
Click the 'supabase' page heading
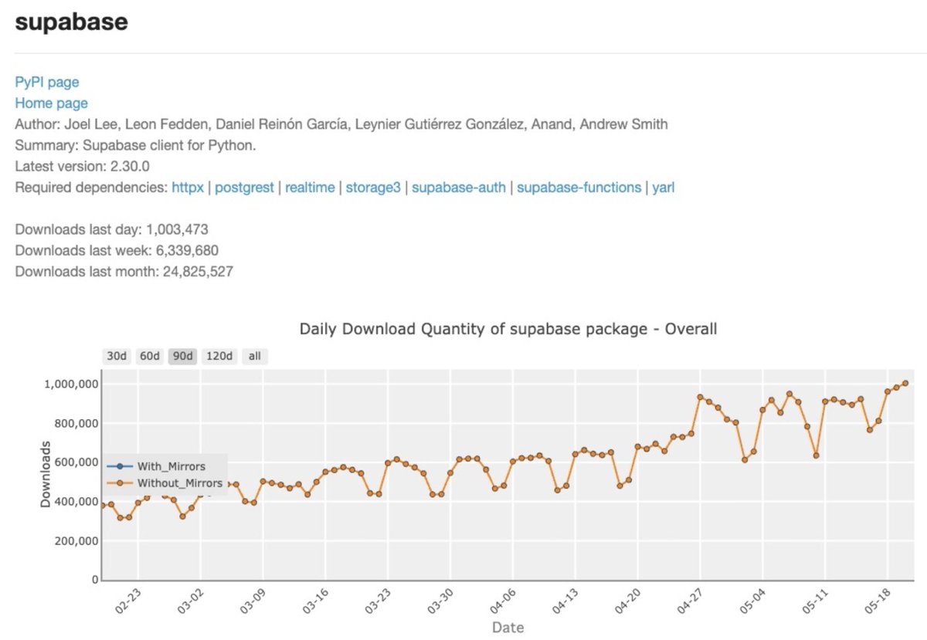click(71, 22)
